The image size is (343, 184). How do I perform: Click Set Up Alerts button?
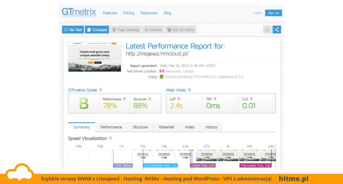click(x=181, y=30)
